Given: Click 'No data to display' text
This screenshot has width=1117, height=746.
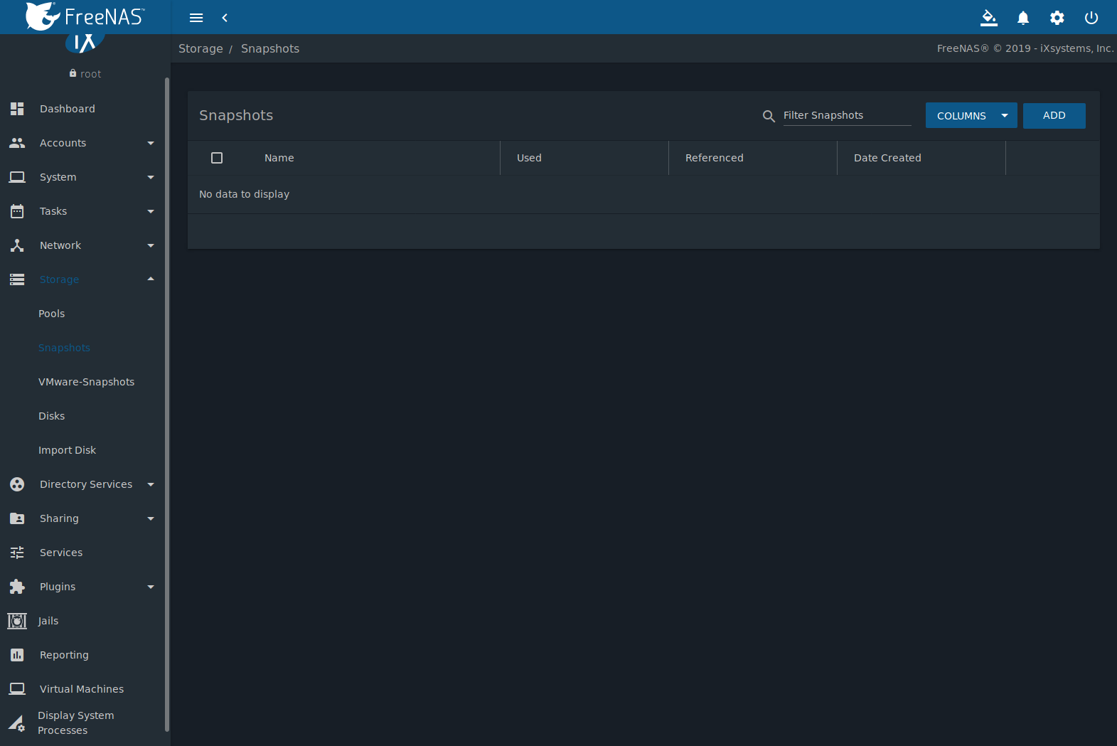Looking at the screenshot, I should [244, 194].
